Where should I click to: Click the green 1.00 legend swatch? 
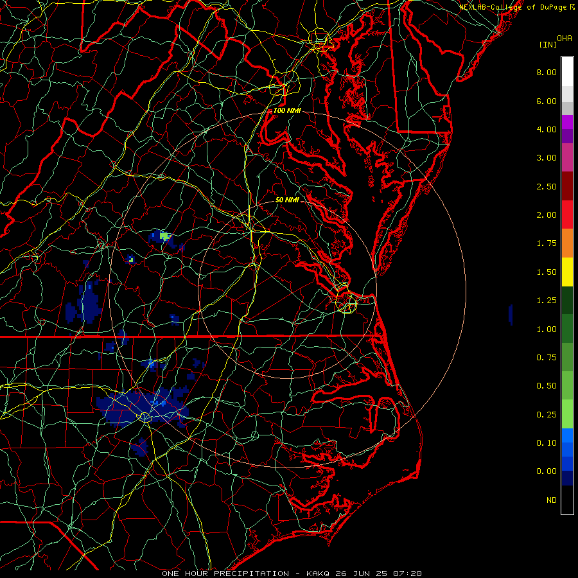click(567, 329)
